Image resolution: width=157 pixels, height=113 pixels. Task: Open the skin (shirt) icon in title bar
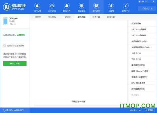pyautogui.click(x=140, y=2)
